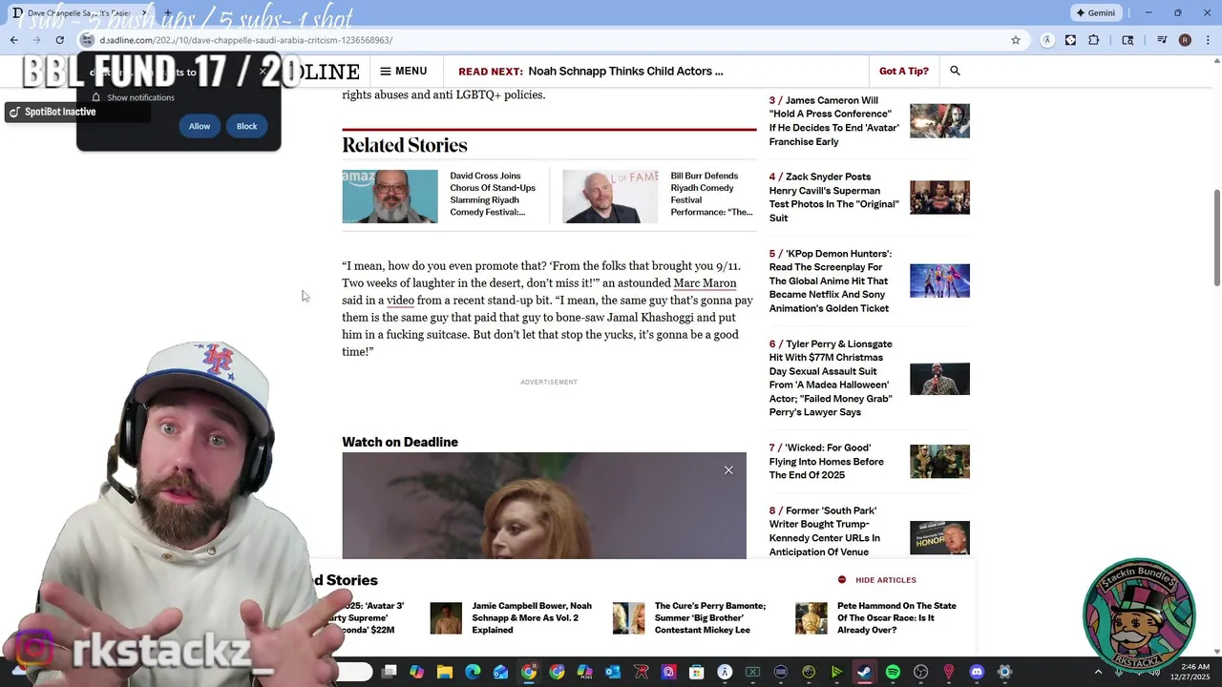Close the Watch on Deadline video player
This screenshot has height=687, width=1222.
[728, 469]
